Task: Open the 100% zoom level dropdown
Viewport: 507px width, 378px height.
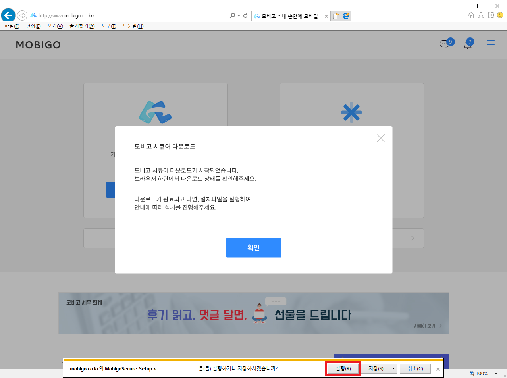Action: point(496,374)
